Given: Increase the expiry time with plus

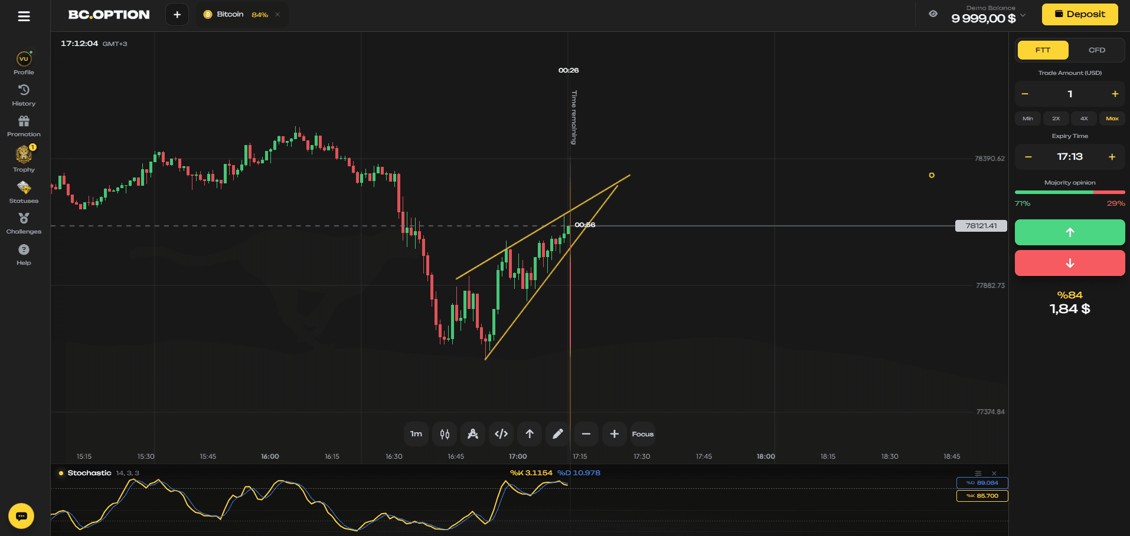Looking at the screenshot, I should pos(1112,157).
